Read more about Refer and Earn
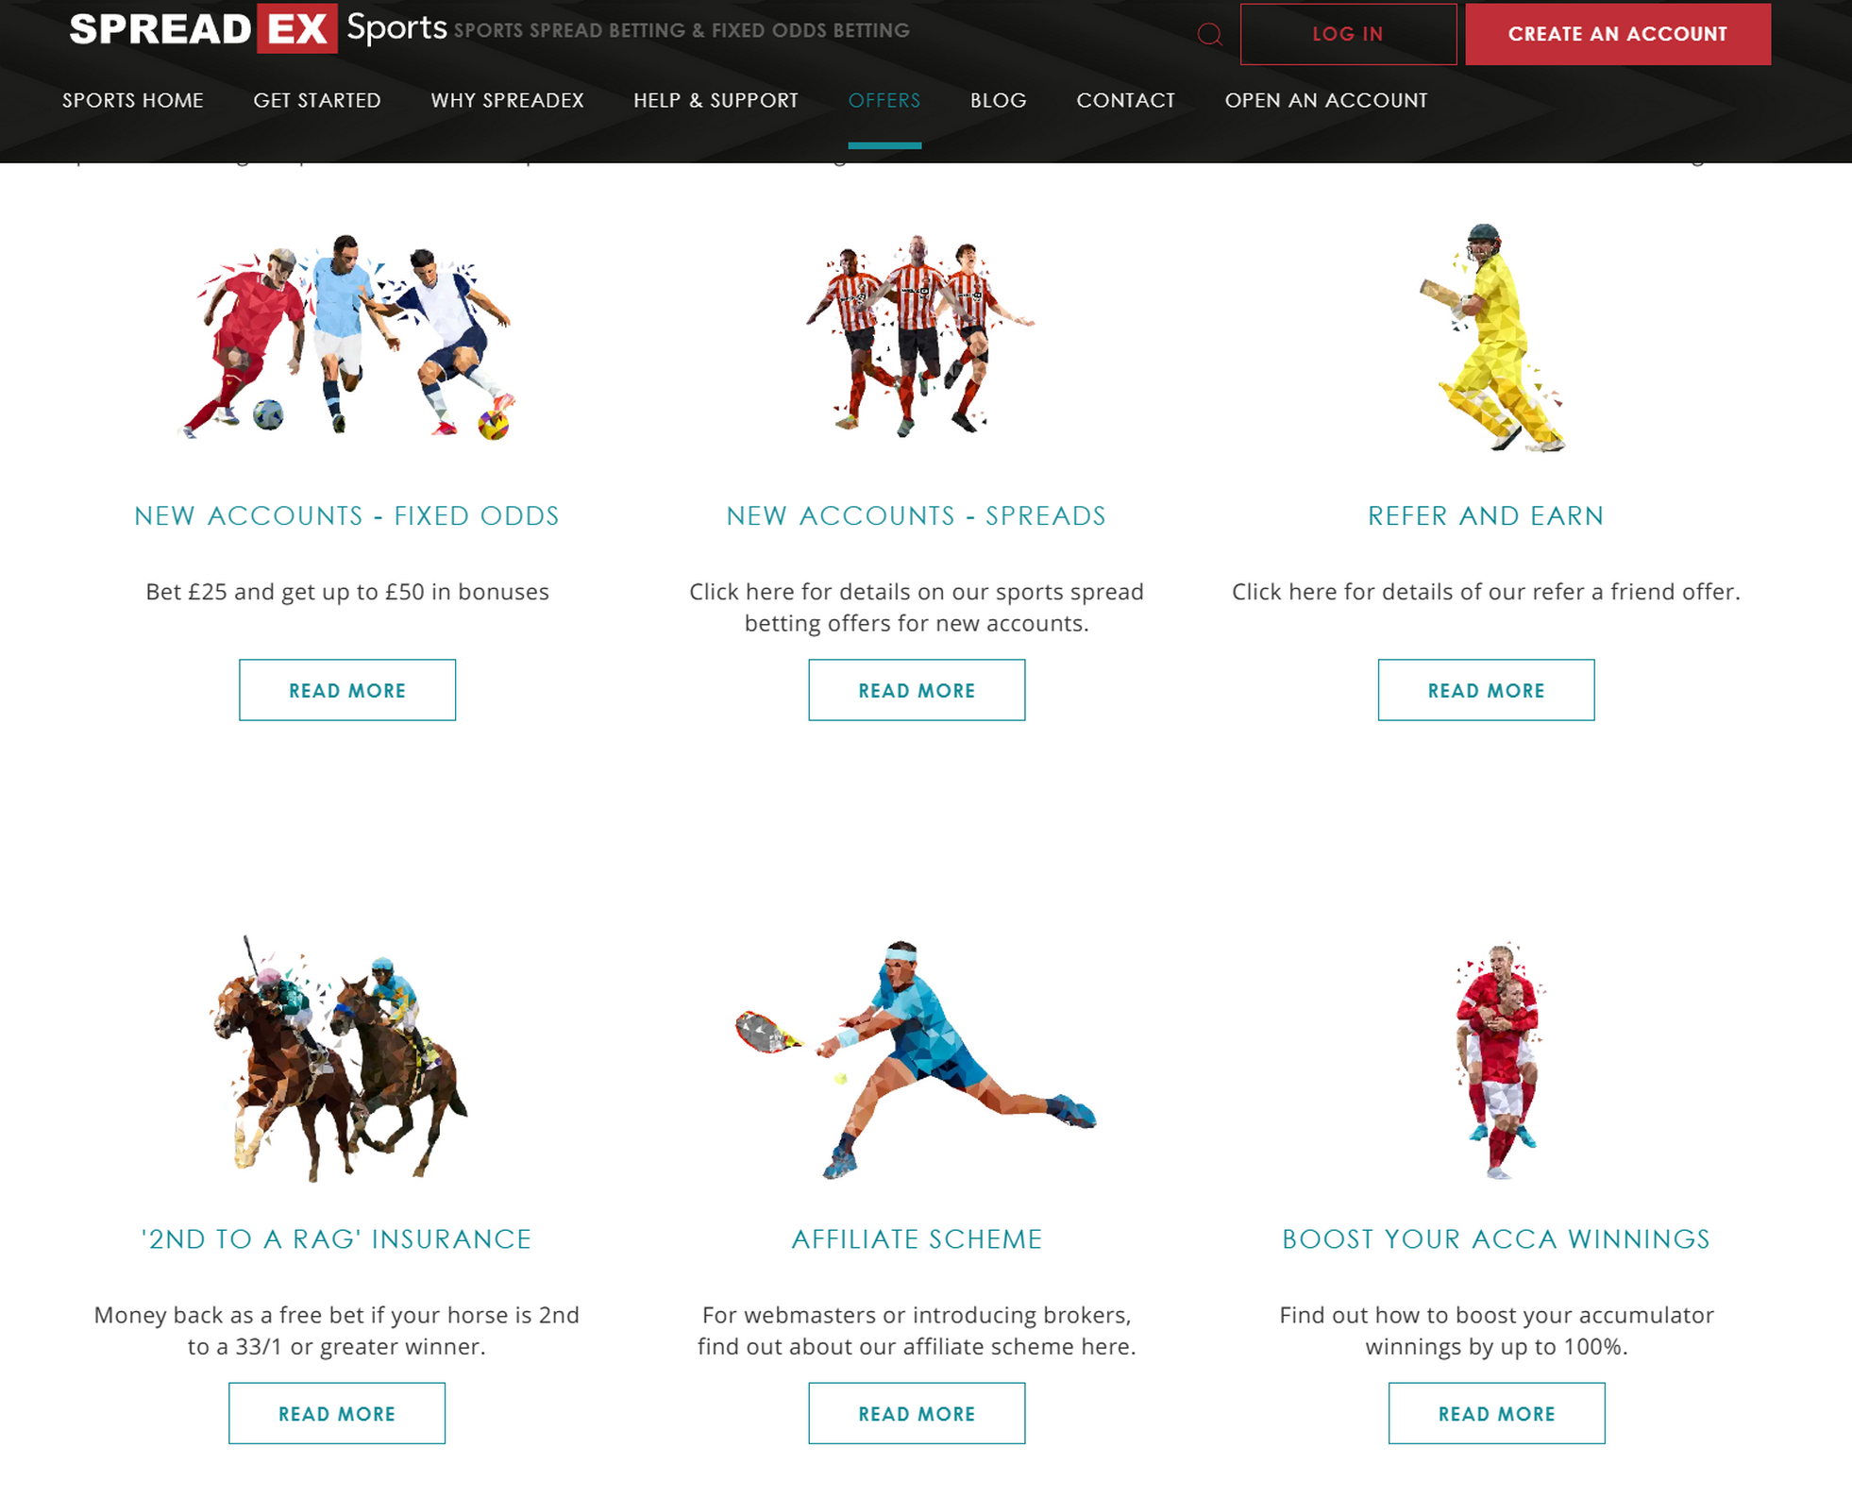This screenshot has height=1498, width=1852. pyautogui.click(x=1486, y=690)
